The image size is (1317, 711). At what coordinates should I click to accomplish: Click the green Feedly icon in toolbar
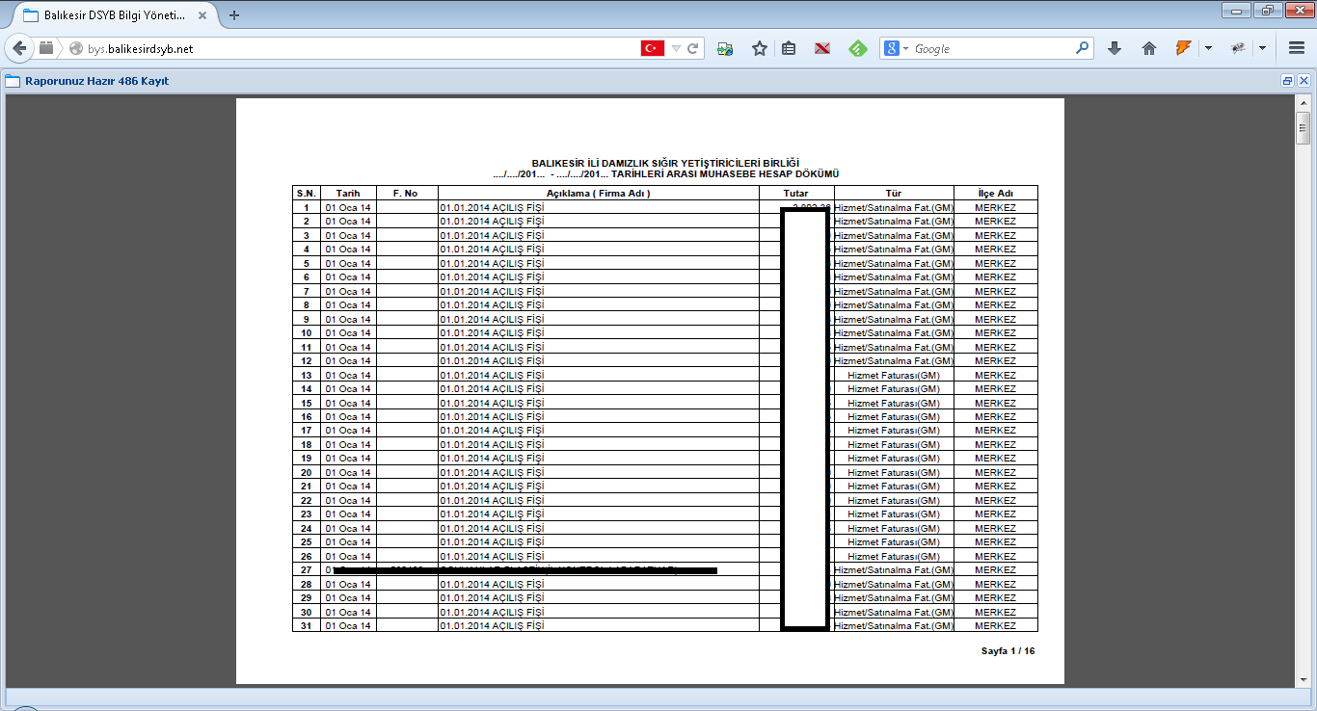(x=856, y=48)
